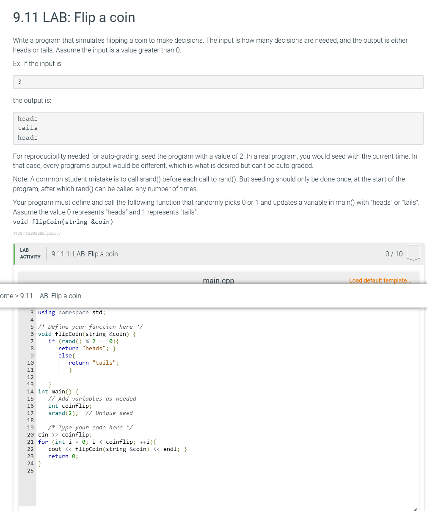Click the flipCoin function definition on line 6
Viewport: 427px width, 511px height.
point(85,334)
